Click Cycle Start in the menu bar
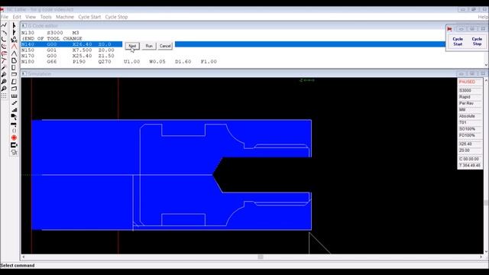The image size is (489, 275). 89,17
